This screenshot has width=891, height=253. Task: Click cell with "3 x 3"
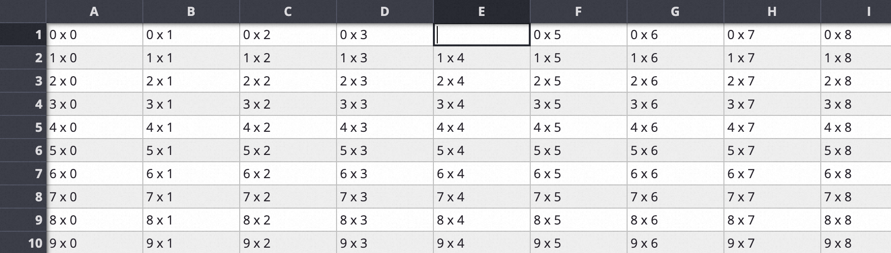pyautogui.click(x=385, y=104)
